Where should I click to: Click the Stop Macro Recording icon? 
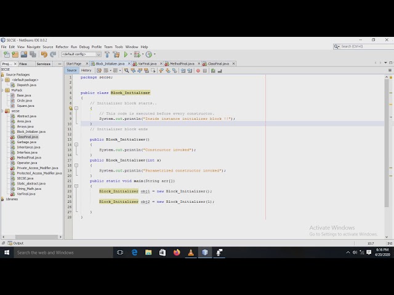205,71
